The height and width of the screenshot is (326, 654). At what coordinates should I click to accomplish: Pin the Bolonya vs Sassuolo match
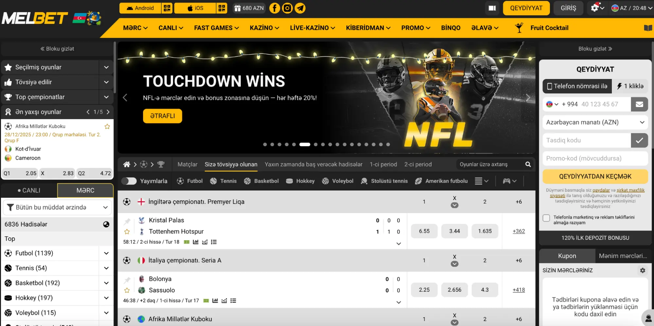[127, 280]
